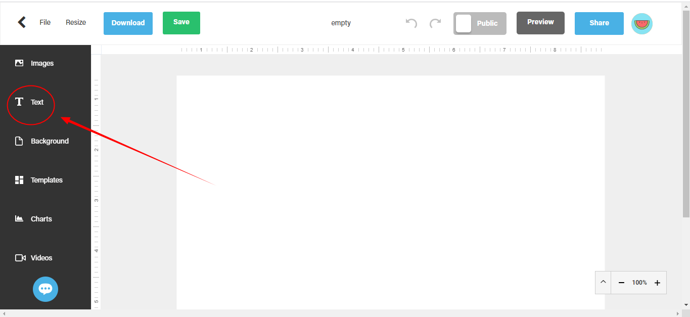Click the blank white canvas page
690x317 pixels.
point(390,192)
